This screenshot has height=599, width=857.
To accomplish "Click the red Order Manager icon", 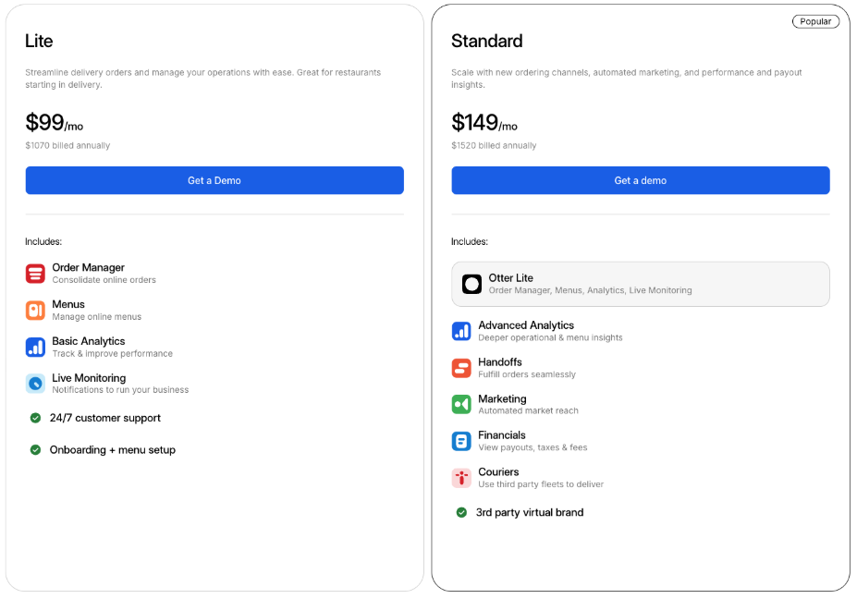I will click(x=35, y=274).
